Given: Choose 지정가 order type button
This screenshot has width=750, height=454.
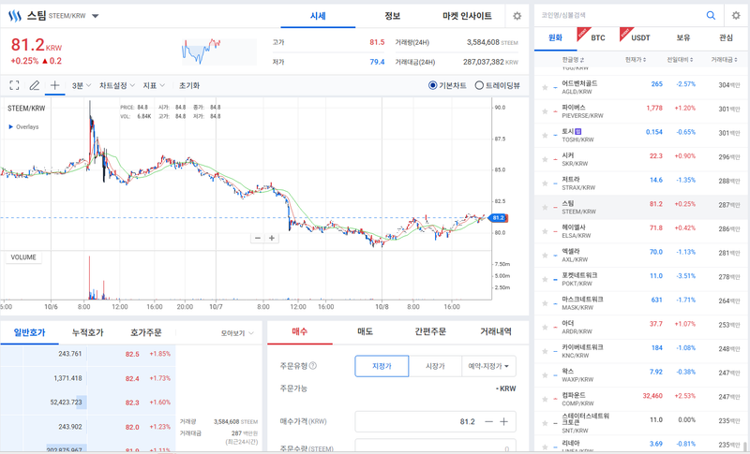Looking at the screenshot, I should point(382,366).
